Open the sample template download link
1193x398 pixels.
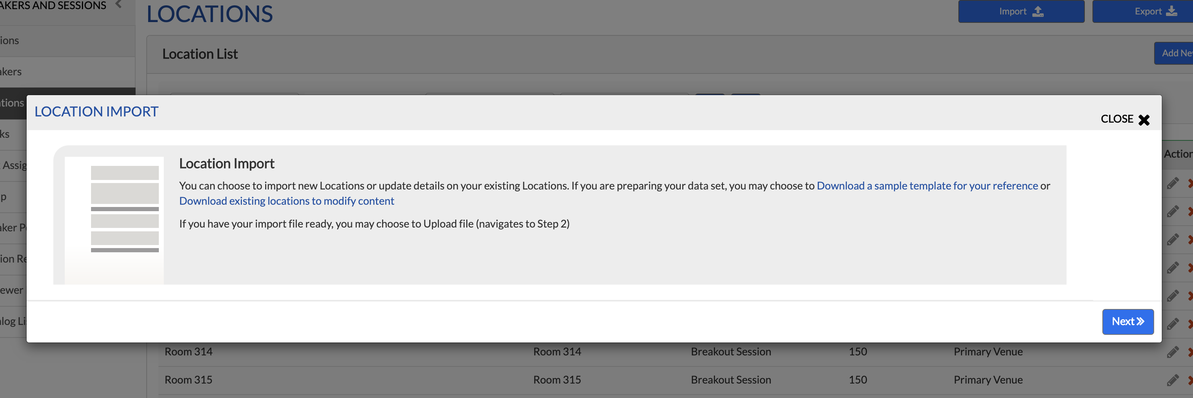pos(927,186)
